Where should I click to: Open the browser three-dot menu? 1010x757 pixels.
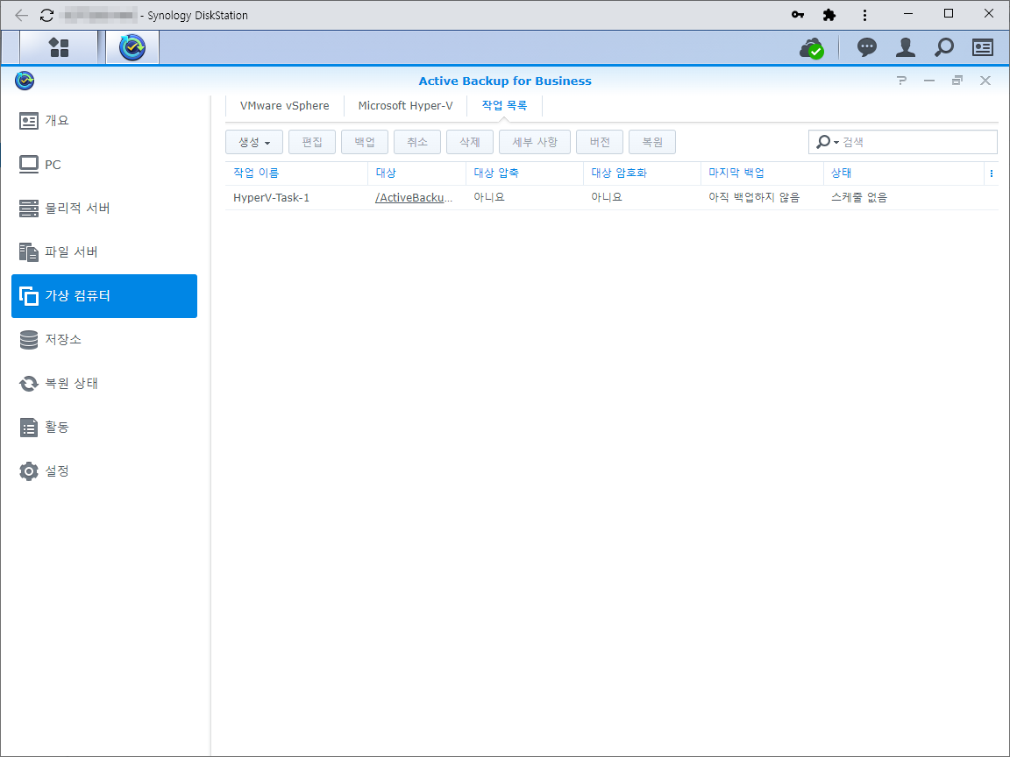864,15
